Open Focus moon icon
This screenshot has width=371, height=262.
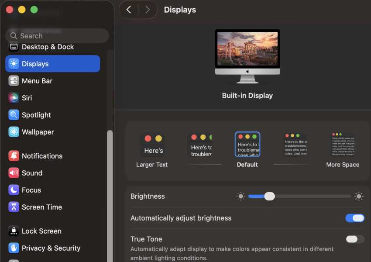pyautogui.click(x=14, y=190)
